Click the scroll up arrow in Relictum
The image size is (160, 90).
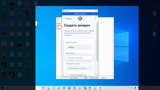point(97,22)
